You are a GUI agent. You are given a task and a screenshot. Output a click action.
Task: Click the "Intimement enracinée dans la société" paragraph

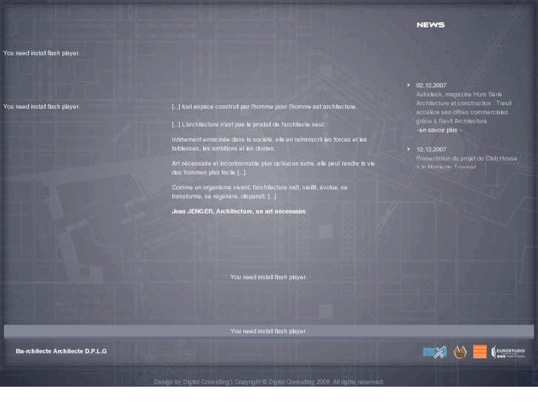pos(269,144)
